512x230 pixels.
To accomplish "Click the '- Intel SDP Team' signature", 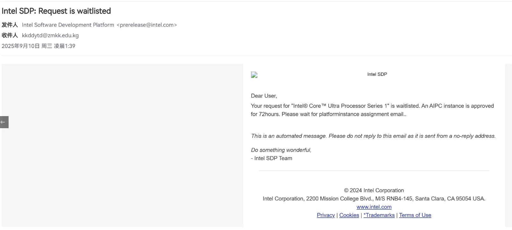I will (271, 158).
